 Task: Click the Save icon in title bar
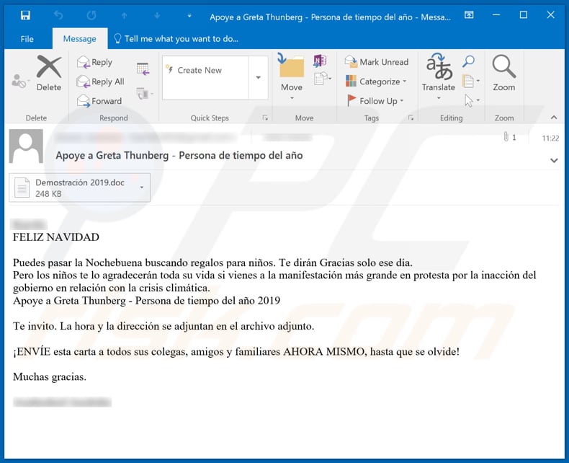click(x=25, y=15)
